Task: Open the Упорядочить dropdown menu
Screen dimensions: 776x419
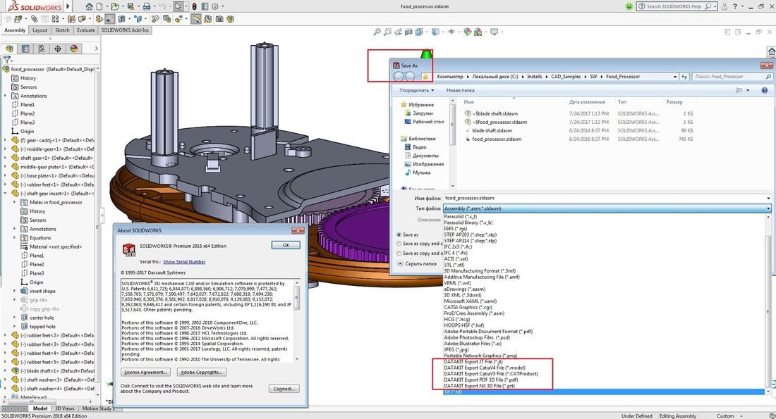Action: [417, 90]
